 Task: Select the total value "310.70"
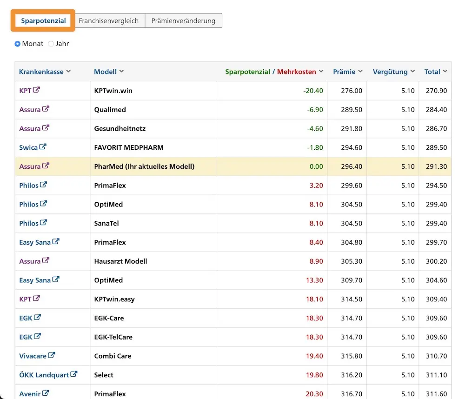(x=437, y=356)
